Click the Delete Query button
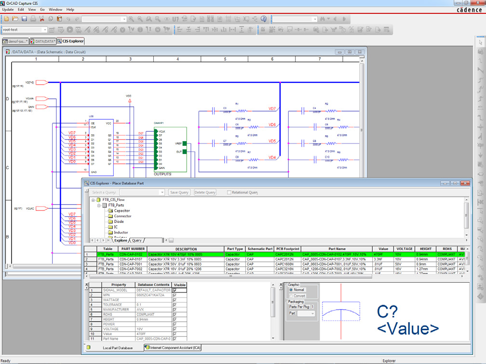486x364 pixels. click(x=205, y=193)
